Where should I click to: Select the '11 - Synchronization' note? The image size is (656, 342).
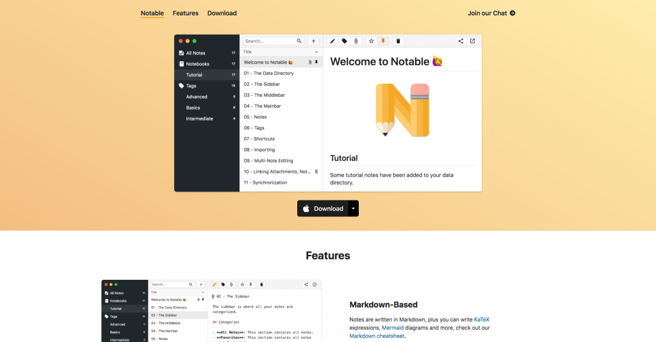click(x=282, y=183)
